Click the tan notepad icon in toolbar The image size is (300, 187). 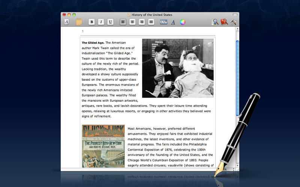point(79,22)
